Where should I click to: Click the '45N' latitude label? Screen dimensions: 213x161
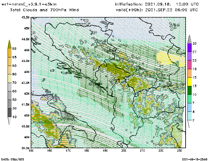click(x=27, y=28)
